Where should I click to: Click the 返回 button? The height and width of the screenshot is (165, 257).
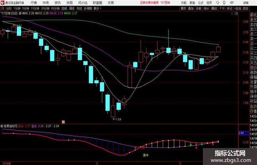point(245,8)
